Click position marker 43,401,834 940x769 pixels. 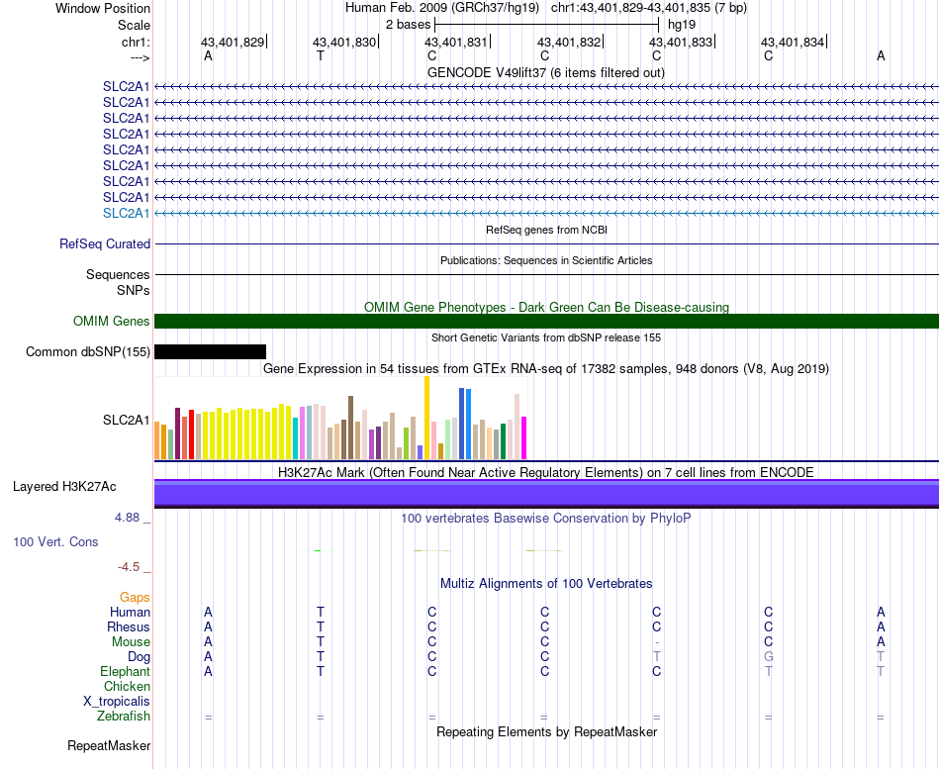click(x=793, y=42)
